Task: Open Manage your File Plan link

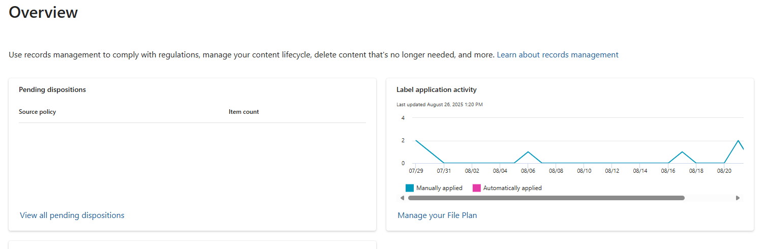Action: point(437,215)
